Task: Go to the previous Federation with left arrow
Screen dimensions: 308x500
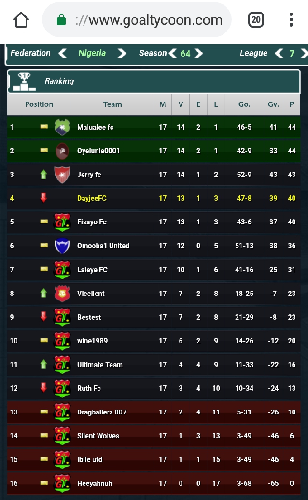Action: tap(63, 53)
